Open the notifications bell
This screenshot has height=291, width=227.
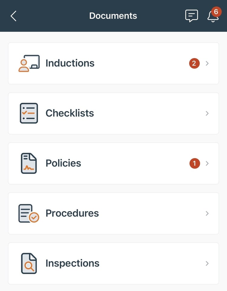coord(213,17)
